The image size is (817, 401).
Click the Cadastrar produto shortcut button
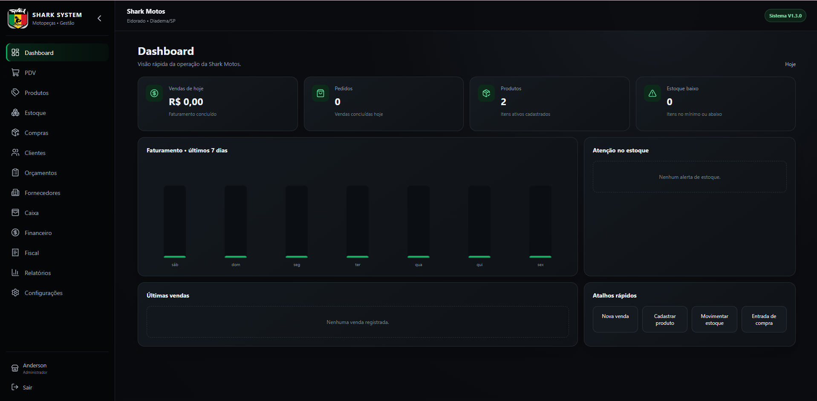pyautogui.click(x=664, y=319)
